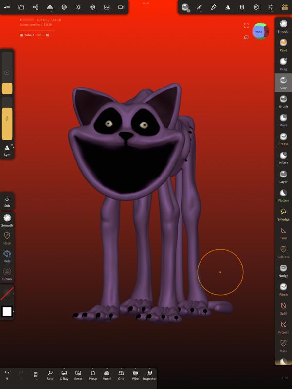This screenshot has height=389, width=292.
Task: Toggle Hide shortcut on left panel
Action: (7, 256)
